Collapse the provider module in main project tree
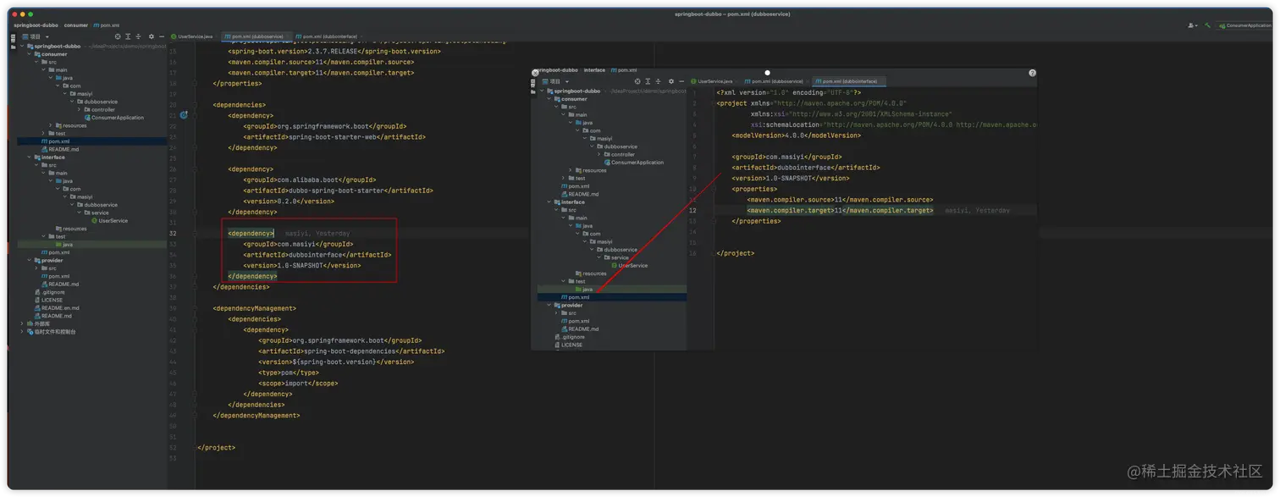1280x497 pixels. point(30,260)
